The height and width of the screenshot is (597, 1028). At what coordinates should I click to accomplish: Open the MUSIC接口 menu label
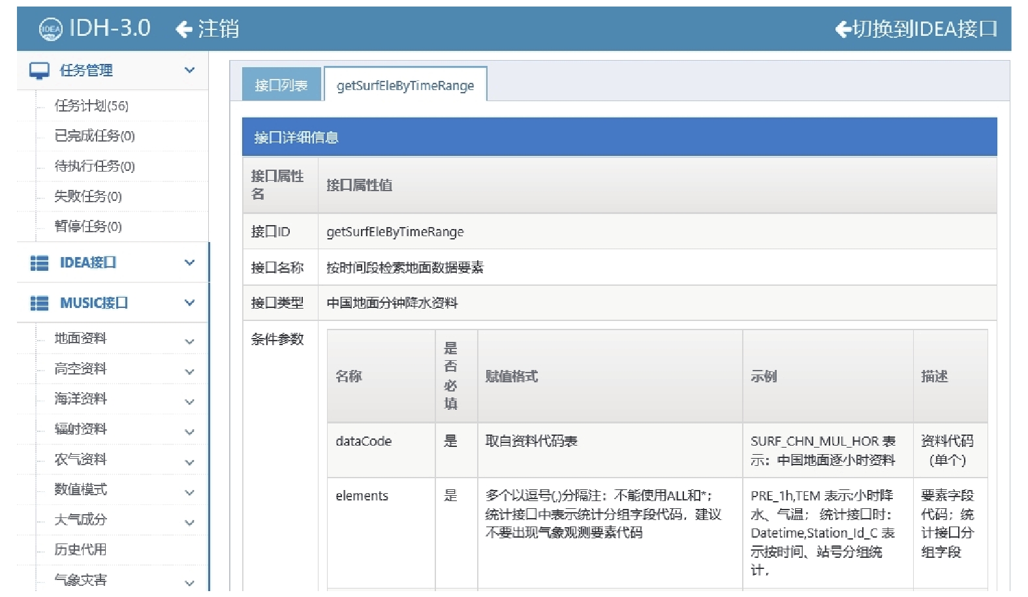94,303
